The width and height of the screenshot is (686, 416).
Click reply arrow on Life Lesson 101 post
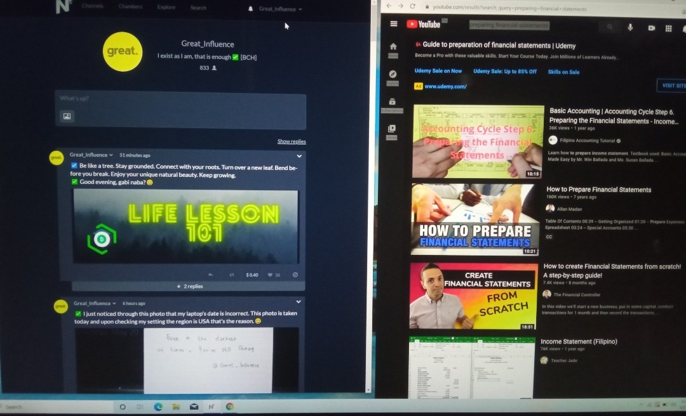click(x=211, y=275)
